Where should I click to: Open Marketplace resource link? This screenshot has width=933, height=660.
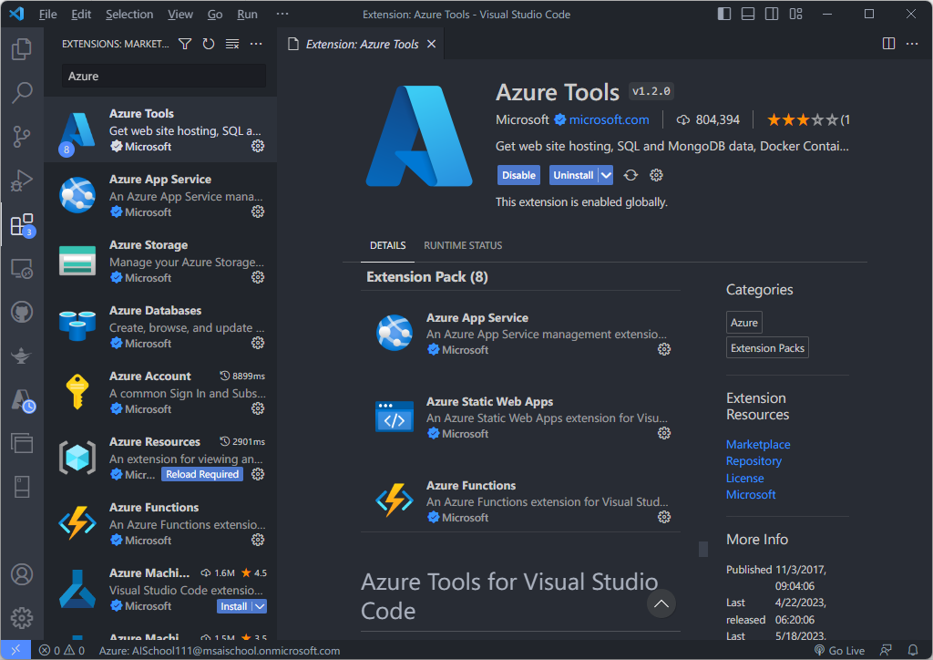coord(758,444)
